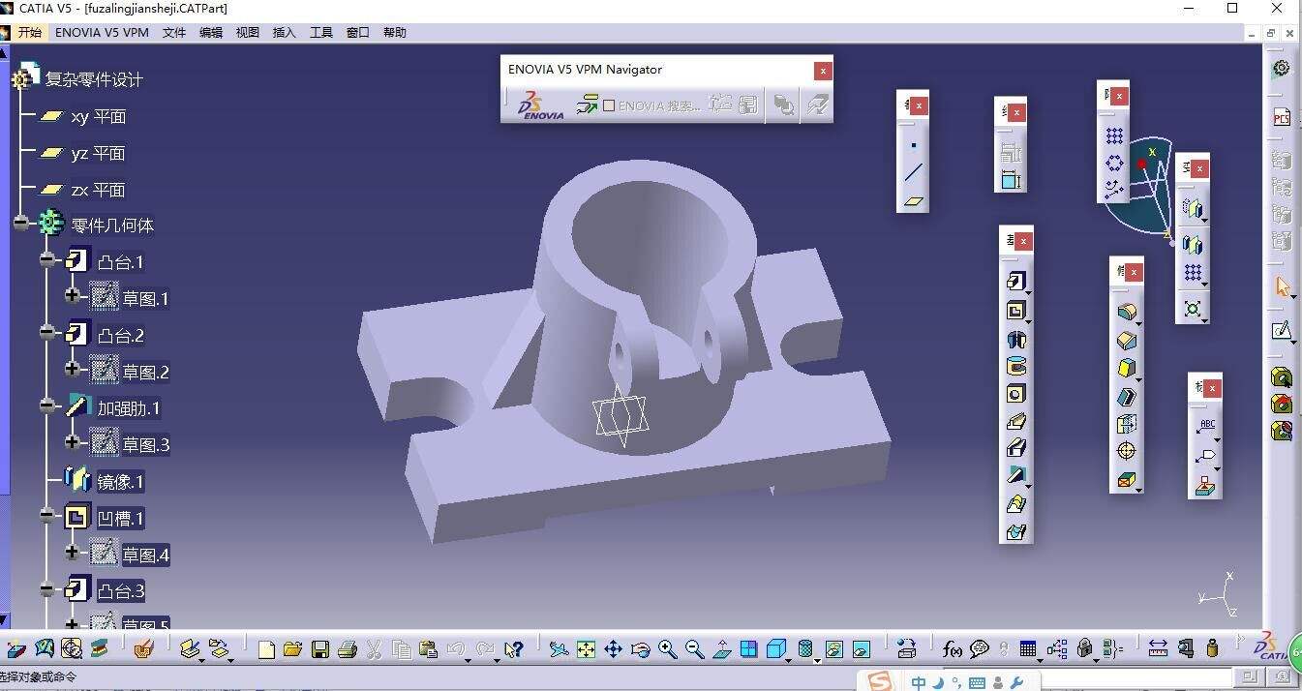This screenshot has height=691, width=1302.
Task: Activate the Hole feature tool
Action: 1015,394
